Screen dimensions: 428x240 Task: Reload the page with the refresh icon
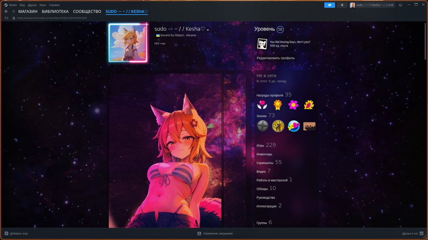(6, 18)
